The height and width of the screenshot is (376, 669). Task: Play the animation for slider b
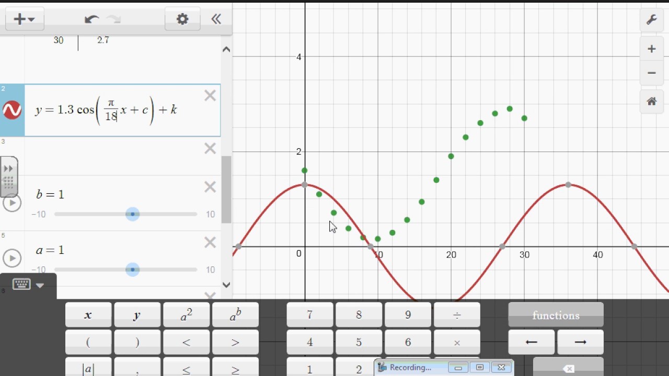(x=12, y=203)
